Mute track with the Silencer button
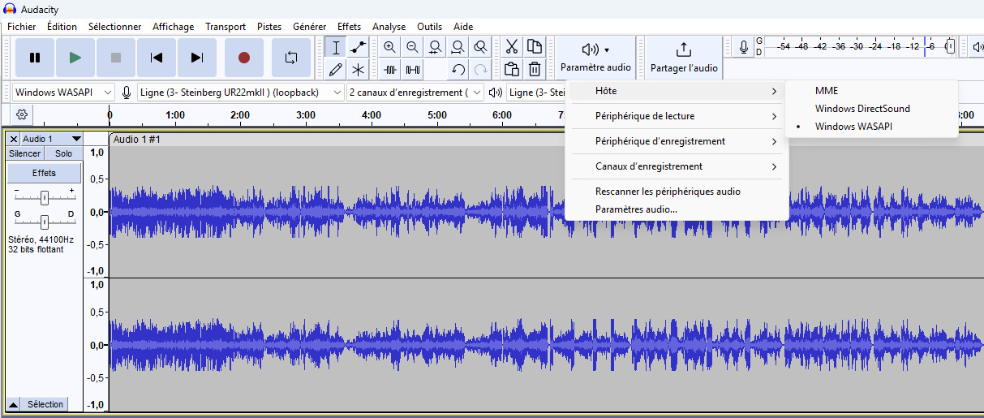The height and width of the screenshot is (418, 984). 24,153
